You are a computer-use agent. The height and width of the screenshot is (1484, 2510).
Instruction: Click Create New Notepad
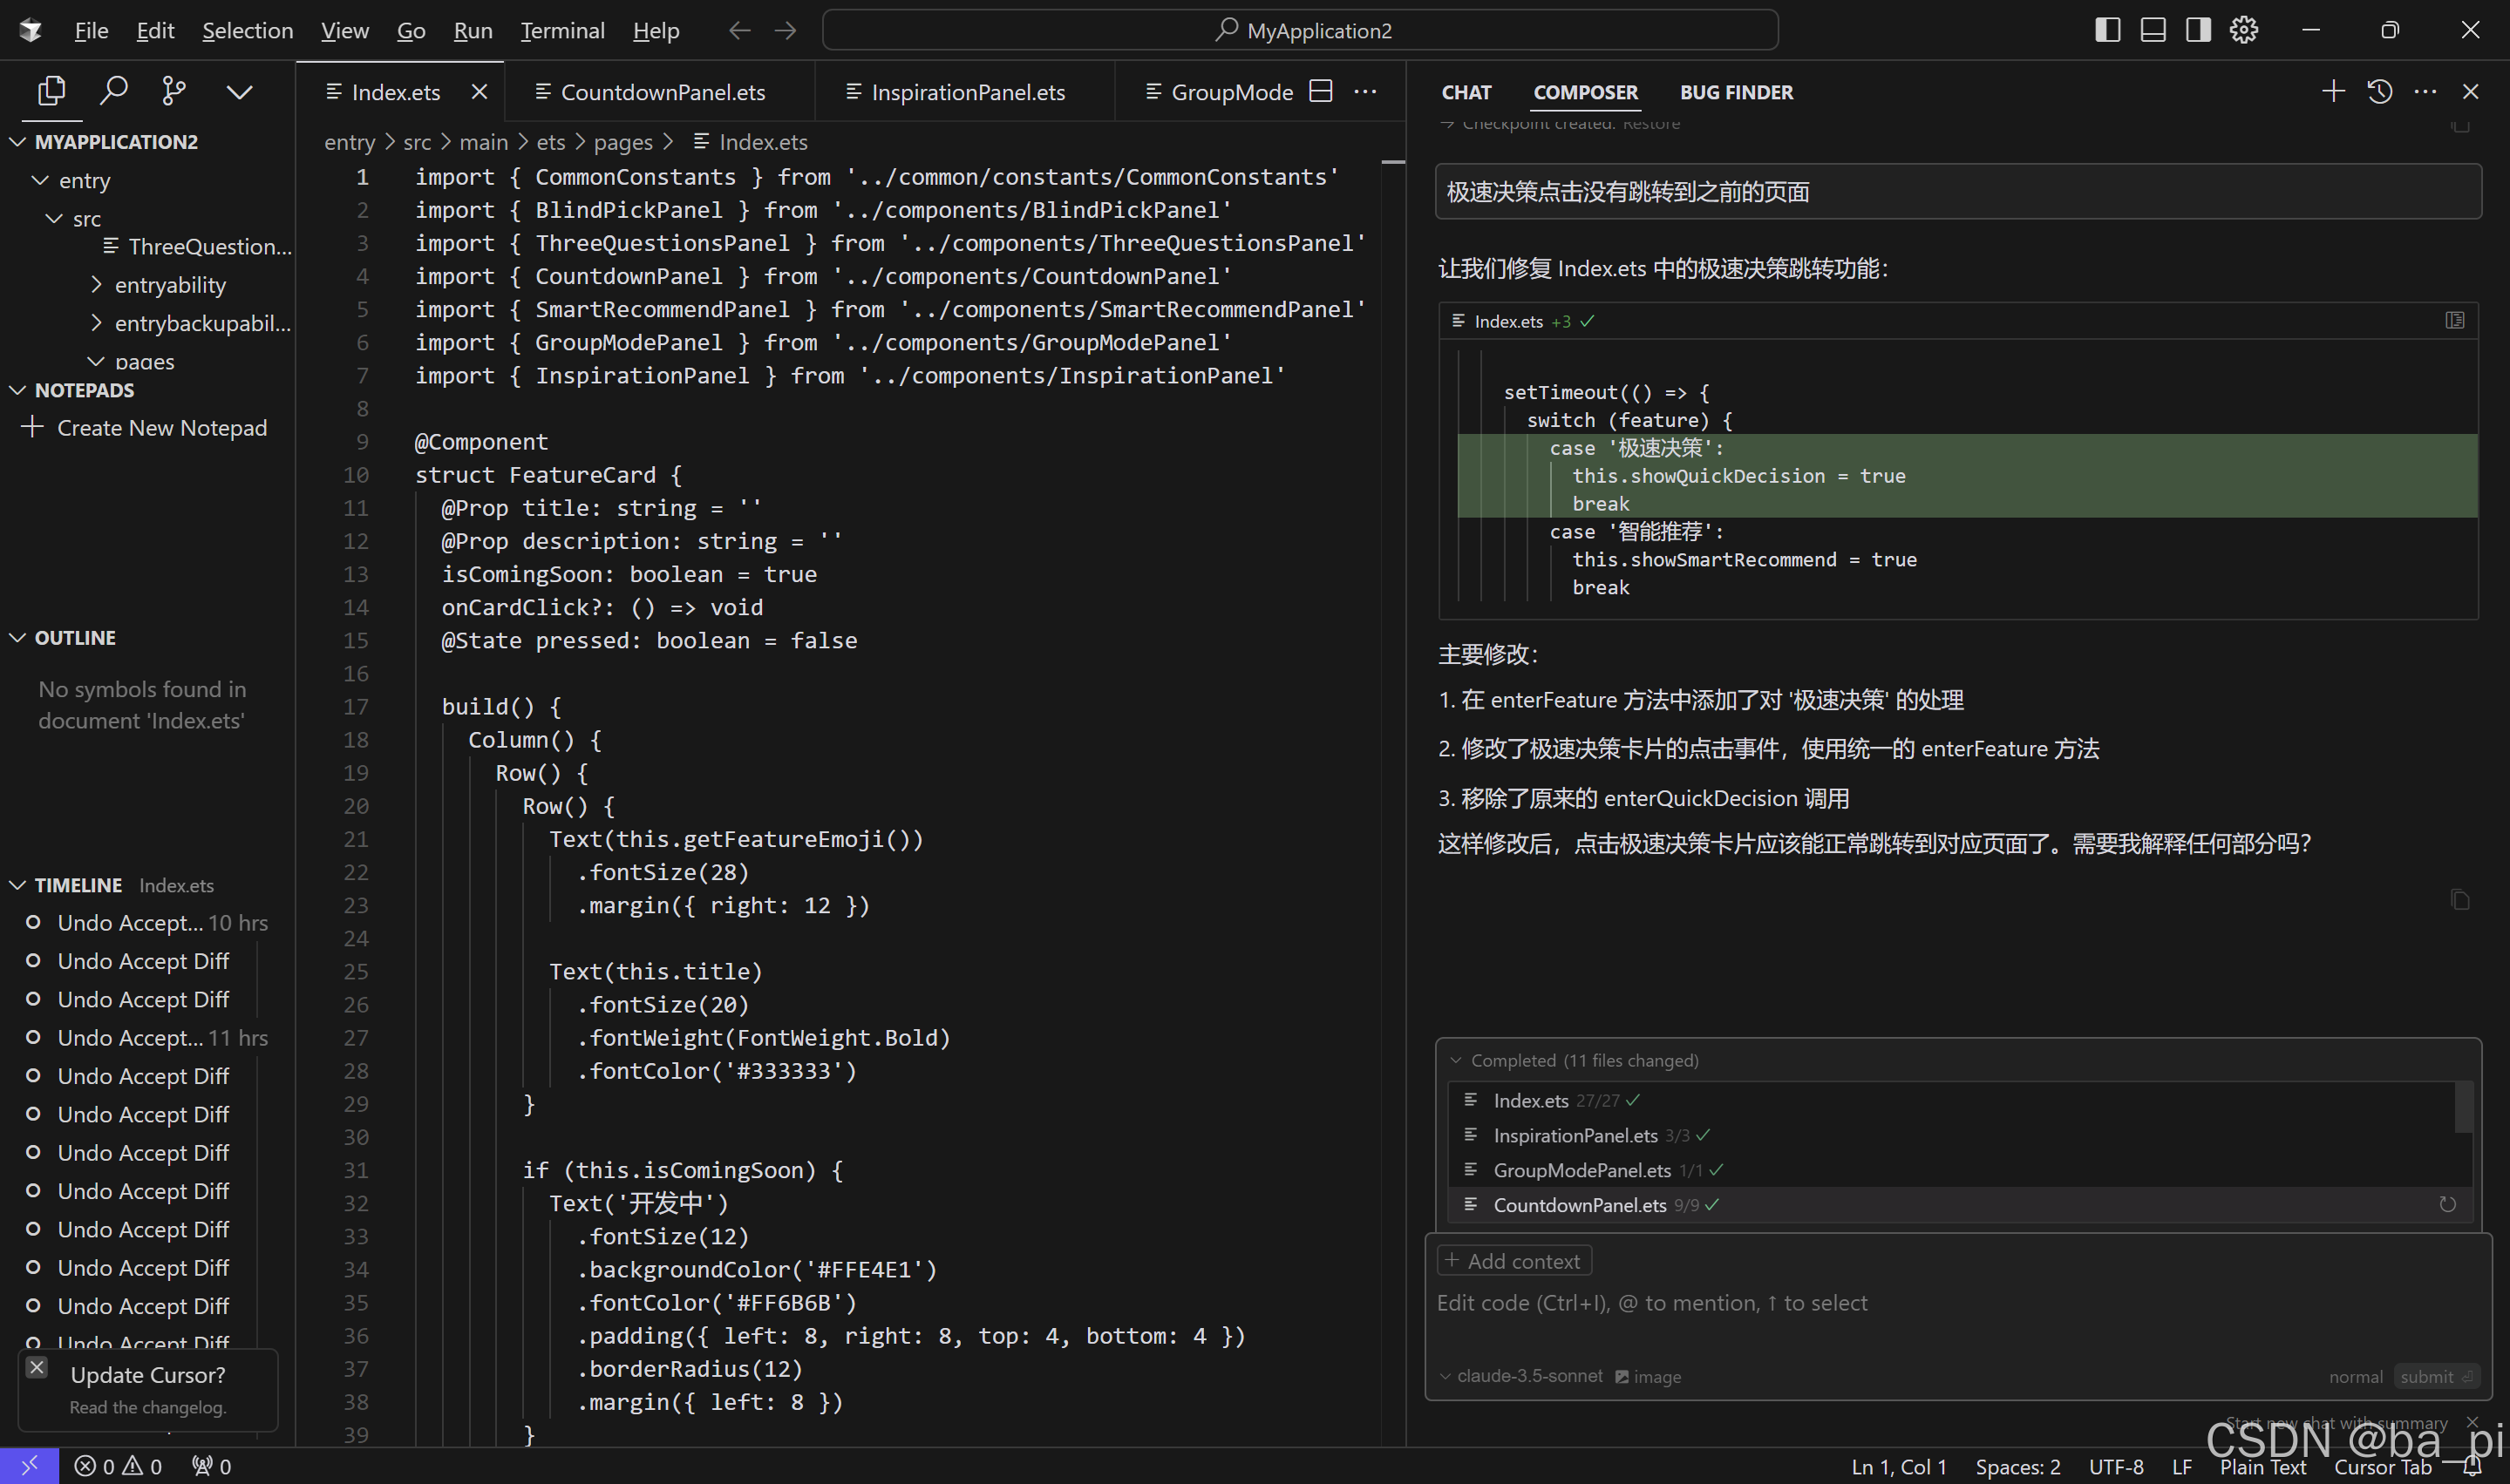tap(161, 427)
